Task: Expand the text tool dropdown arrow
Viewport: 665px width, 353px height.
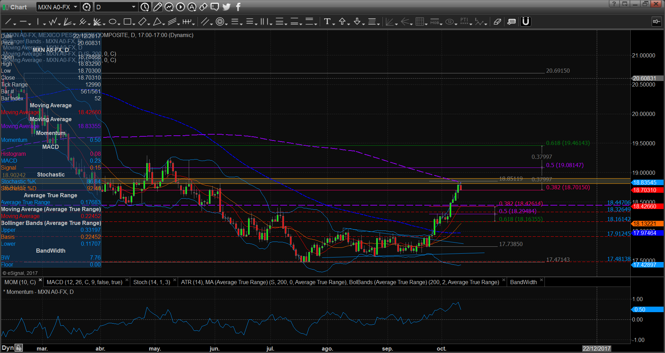Action: (x=334, y=24)
